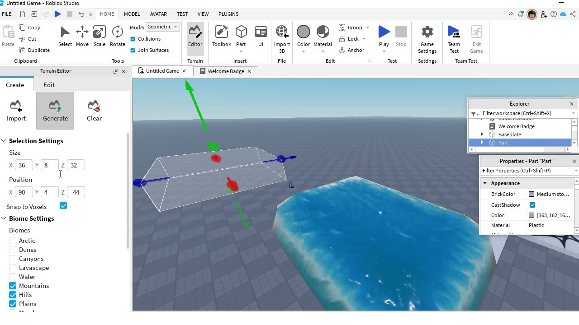The height and width of the screenshot is (325, 579).
Task: Click the Size X input field
Action: (24, 165)
